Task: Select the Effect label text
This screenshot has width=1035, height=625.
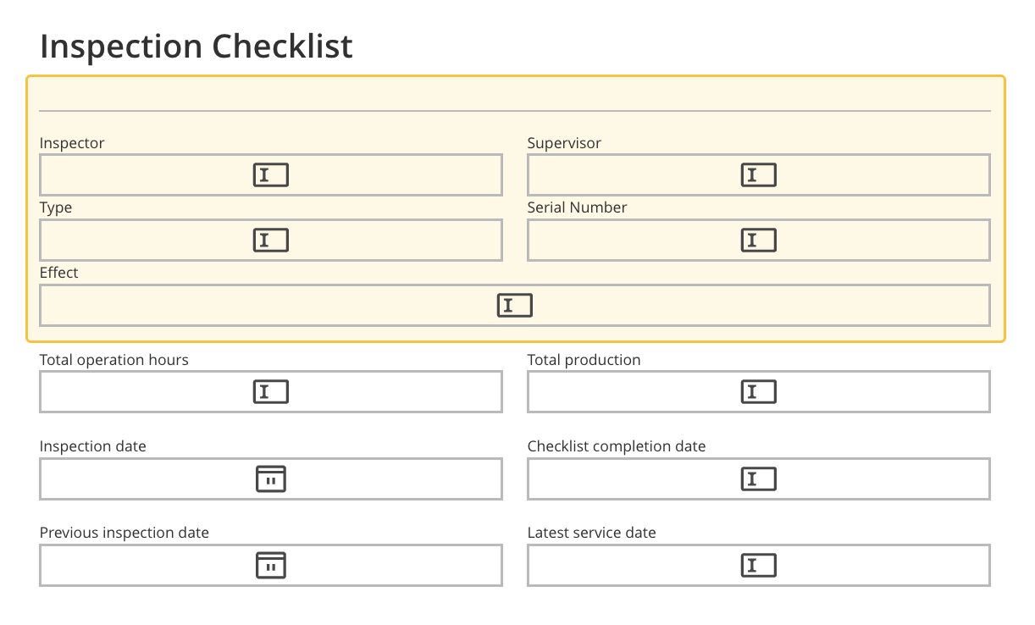Action: point(59,273)
